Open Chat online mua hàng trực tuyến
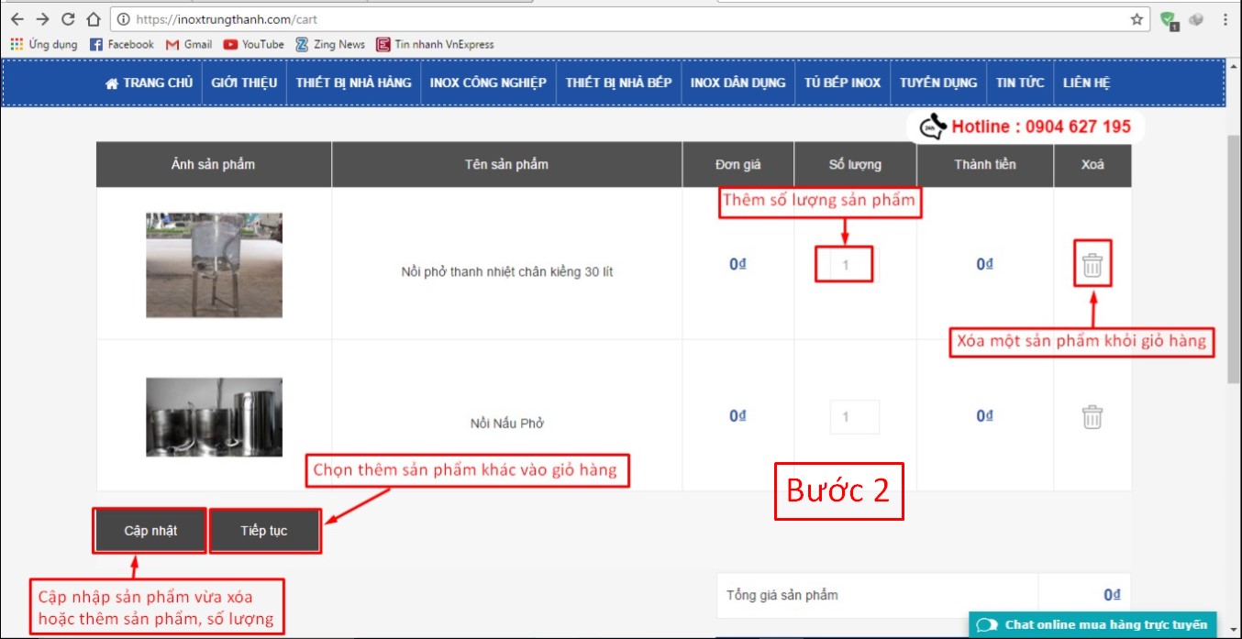This screenshot has width=1242, height=639. pos(1092,625)
